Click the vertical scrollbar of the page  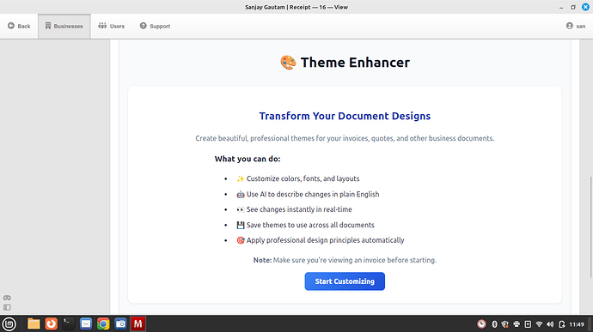tap(590, 226)
